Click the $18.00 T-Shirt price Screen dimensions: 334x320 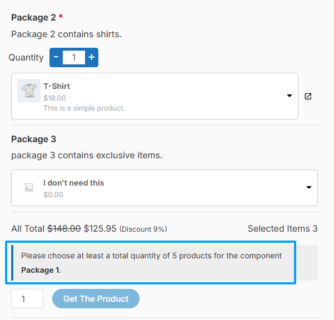pos(55,98)
